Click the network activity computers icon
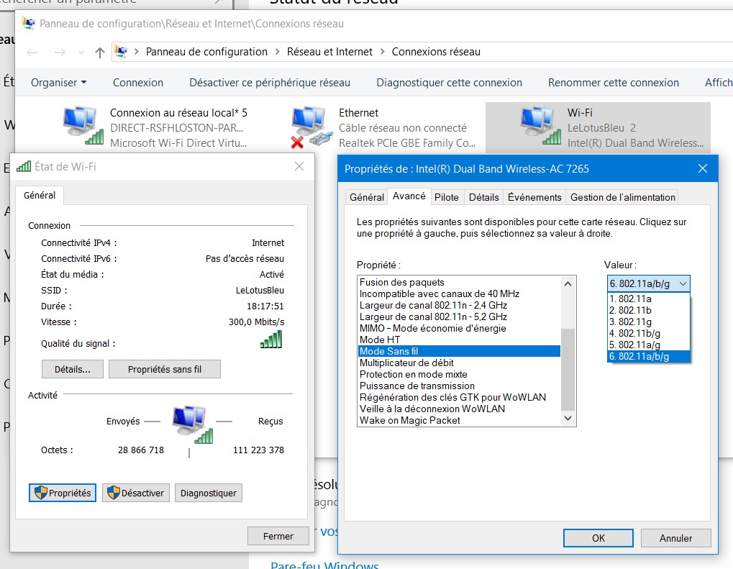The image size is (733, 569). [x=192, y=424]
